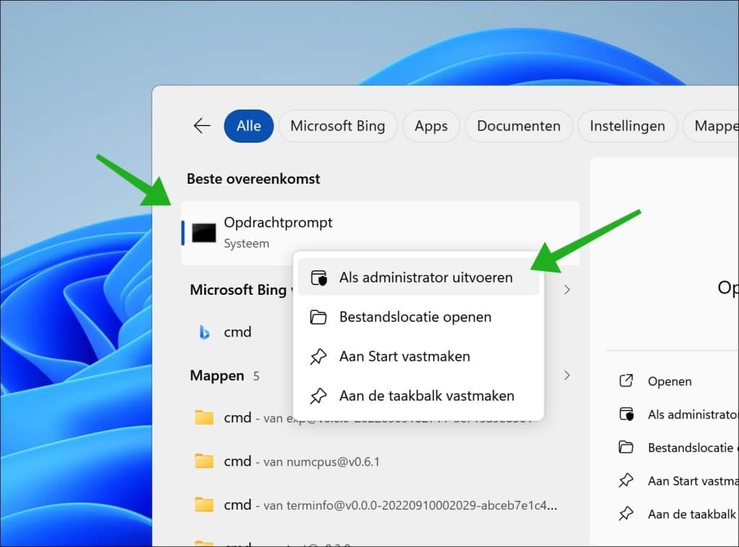This screenshot has width=739, height=547.
Task: Click pin icon beside Aan de taakbalk vastmaken
Action: 318,396
